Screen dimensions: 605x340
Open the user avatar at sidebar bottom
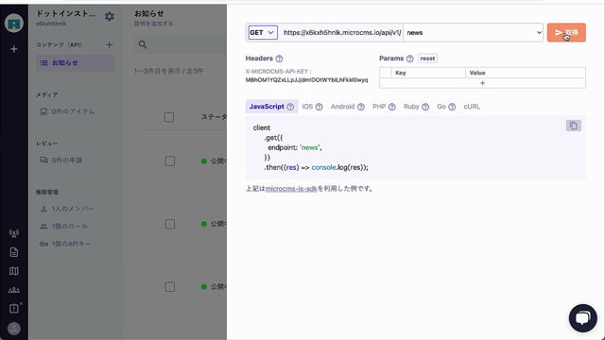[x=14, y=329]
